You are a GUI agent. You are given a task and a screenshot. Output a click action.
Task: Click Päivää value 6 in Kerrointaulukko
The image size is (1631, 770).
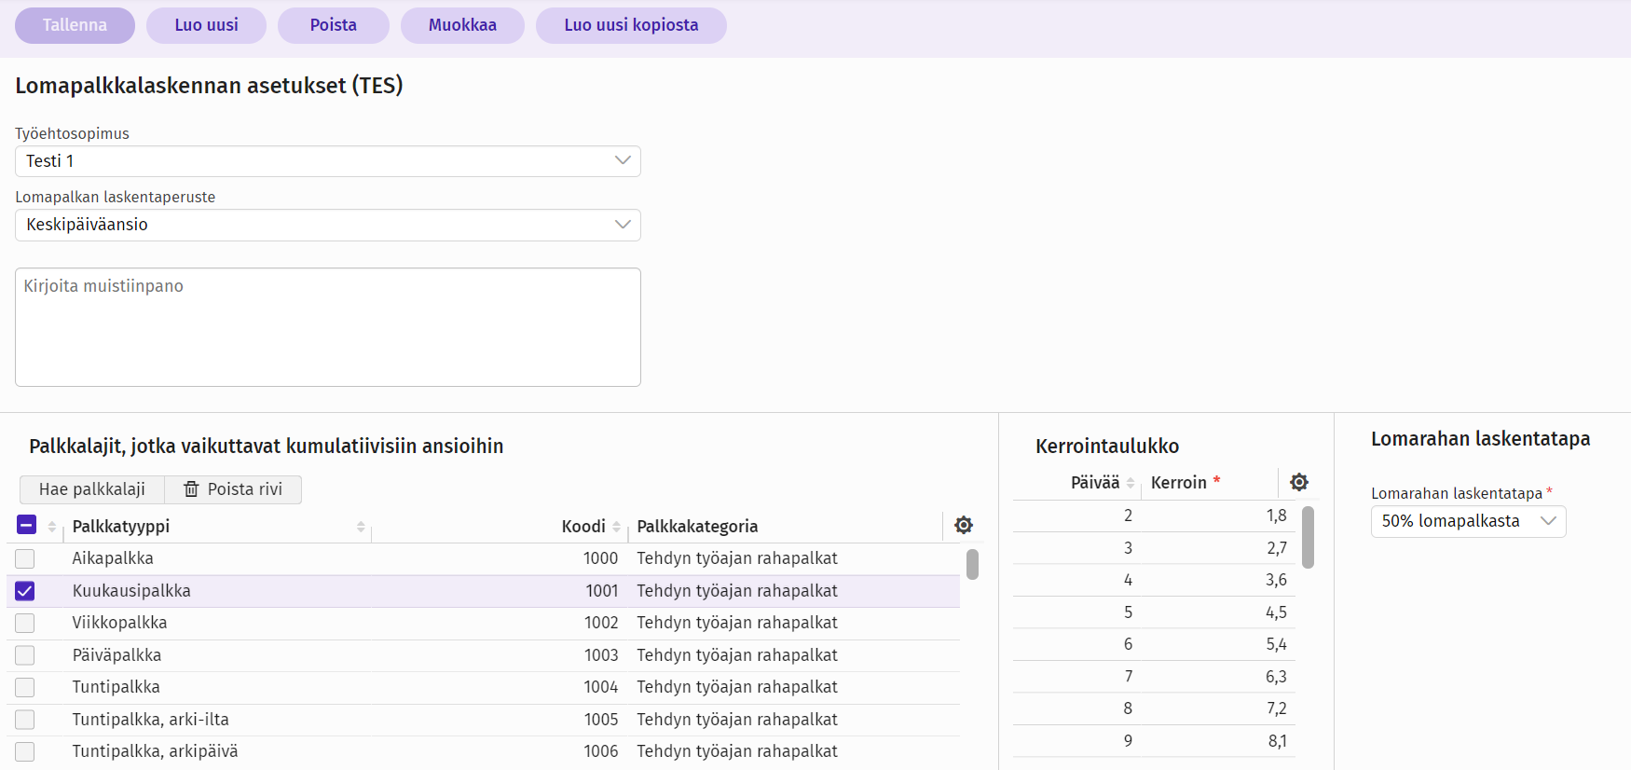coord(1128,644)
